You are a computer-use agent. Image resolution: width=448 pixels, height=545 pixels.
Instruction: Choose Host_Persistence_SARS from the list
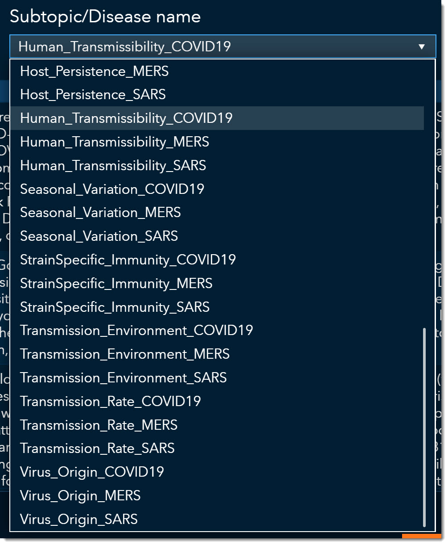click(x=93, y=95)
